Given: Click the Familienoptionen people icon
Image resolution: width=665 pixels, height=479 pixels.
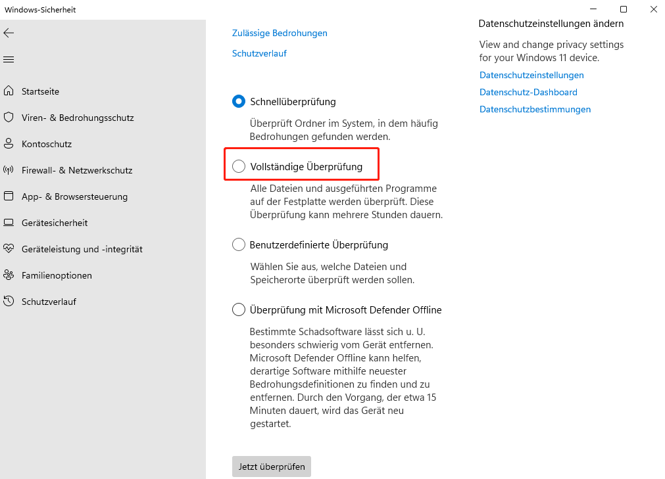Looking at the screenshot, I should [9, 275].
